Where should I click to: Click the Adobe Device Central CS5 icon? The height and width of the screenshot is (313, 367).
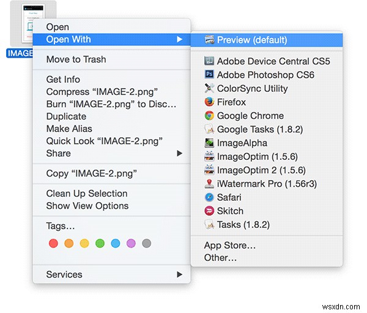[x=209, y=61]
